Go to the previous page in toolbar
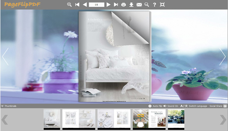 (x=85, y=5)
